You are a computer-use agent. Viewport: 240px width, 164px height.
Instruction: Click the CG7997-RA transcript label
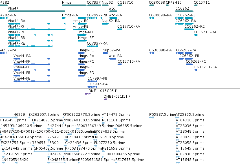[97, 43]
